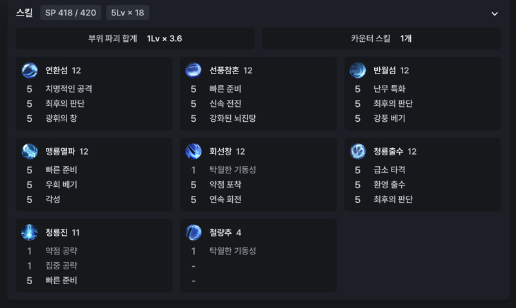Click the 5Lv × 18 badge

tap(127, 13)
